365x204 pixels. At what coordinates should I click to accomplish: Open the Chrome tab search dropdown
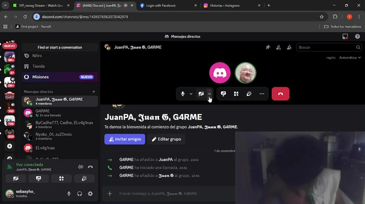coord(5,5)
